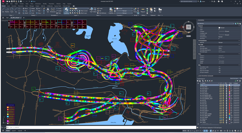
Task: Choose the Array tool
Action: 38,13
